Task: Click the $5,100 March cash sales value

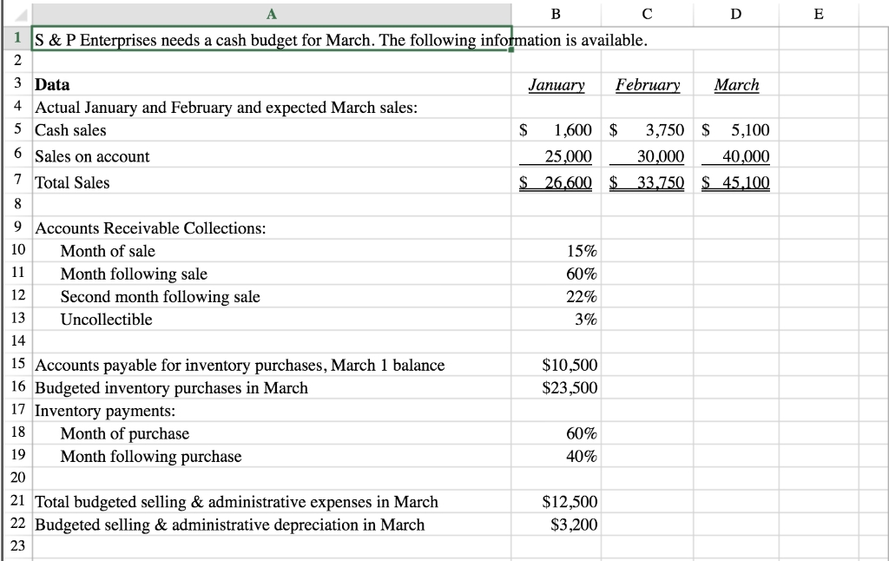Action: [x=736, y=130]
